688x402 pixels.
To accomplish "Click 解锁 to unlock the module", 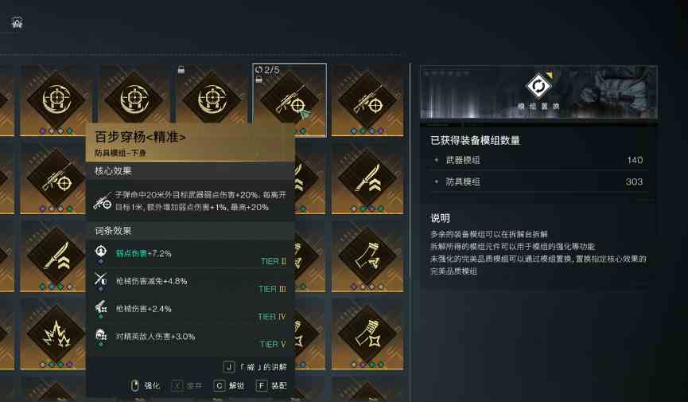I will tap(229, 386).
